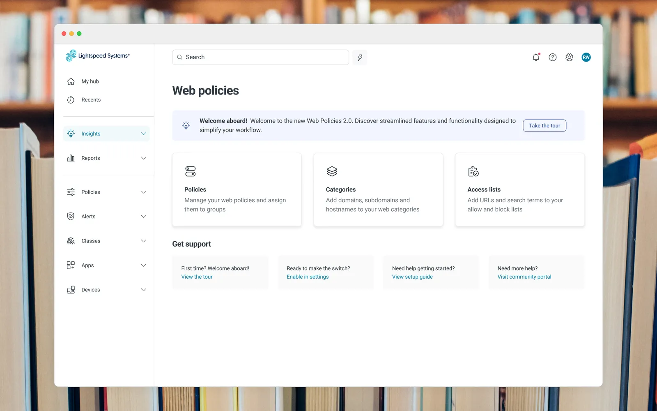Image resolution: width=657 pixels, height=411 pixels.
Task: Click into the Search input field
Action: 260,58
